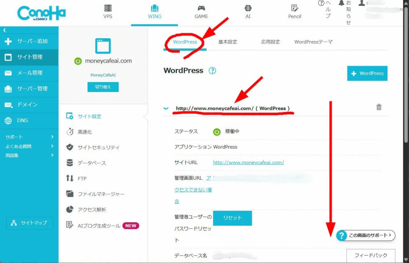Expand the よくある質問 sidebar section
Image resolution: width=409 pixels, height=263 pixels.
click(29, 146)
